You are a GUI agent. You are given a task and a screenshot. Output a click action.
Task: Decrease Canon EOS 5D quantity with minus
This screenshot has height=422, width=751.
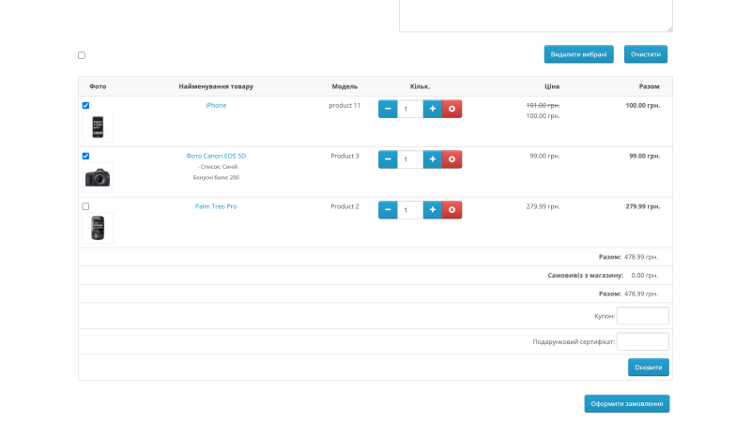(x=388, y=159)
